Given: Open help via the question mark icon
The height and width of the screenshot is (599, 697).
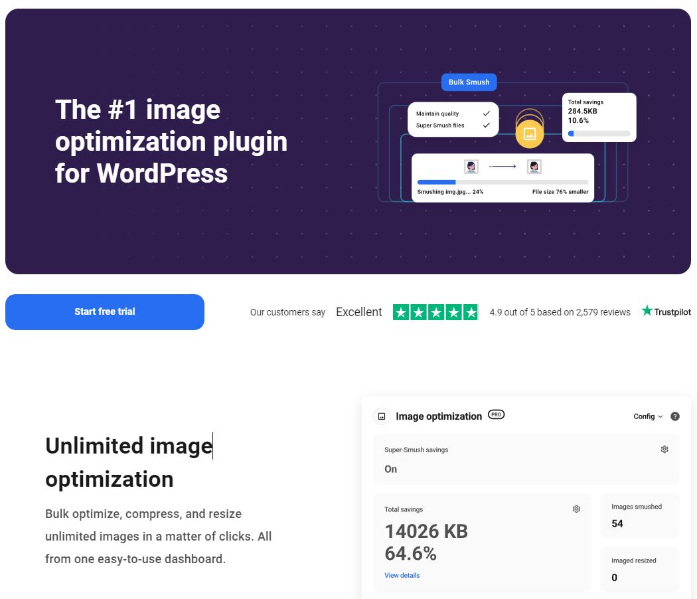Looking at the screenshot, I should pos(675,416).
